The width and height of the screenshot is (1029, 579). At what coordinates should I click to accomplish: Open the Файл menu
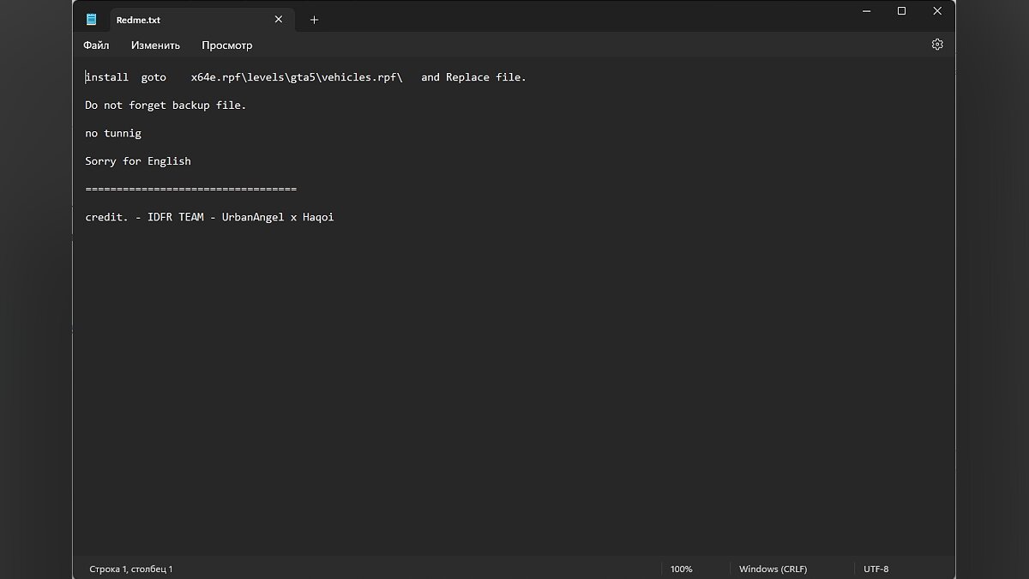96,45
